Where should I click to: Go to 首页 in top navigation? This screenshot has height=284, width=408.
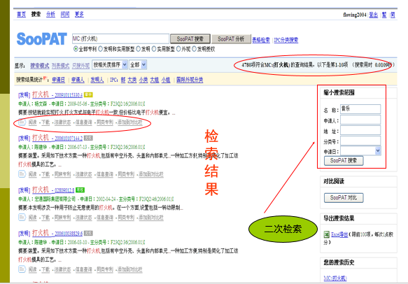[x=21, y=14]
